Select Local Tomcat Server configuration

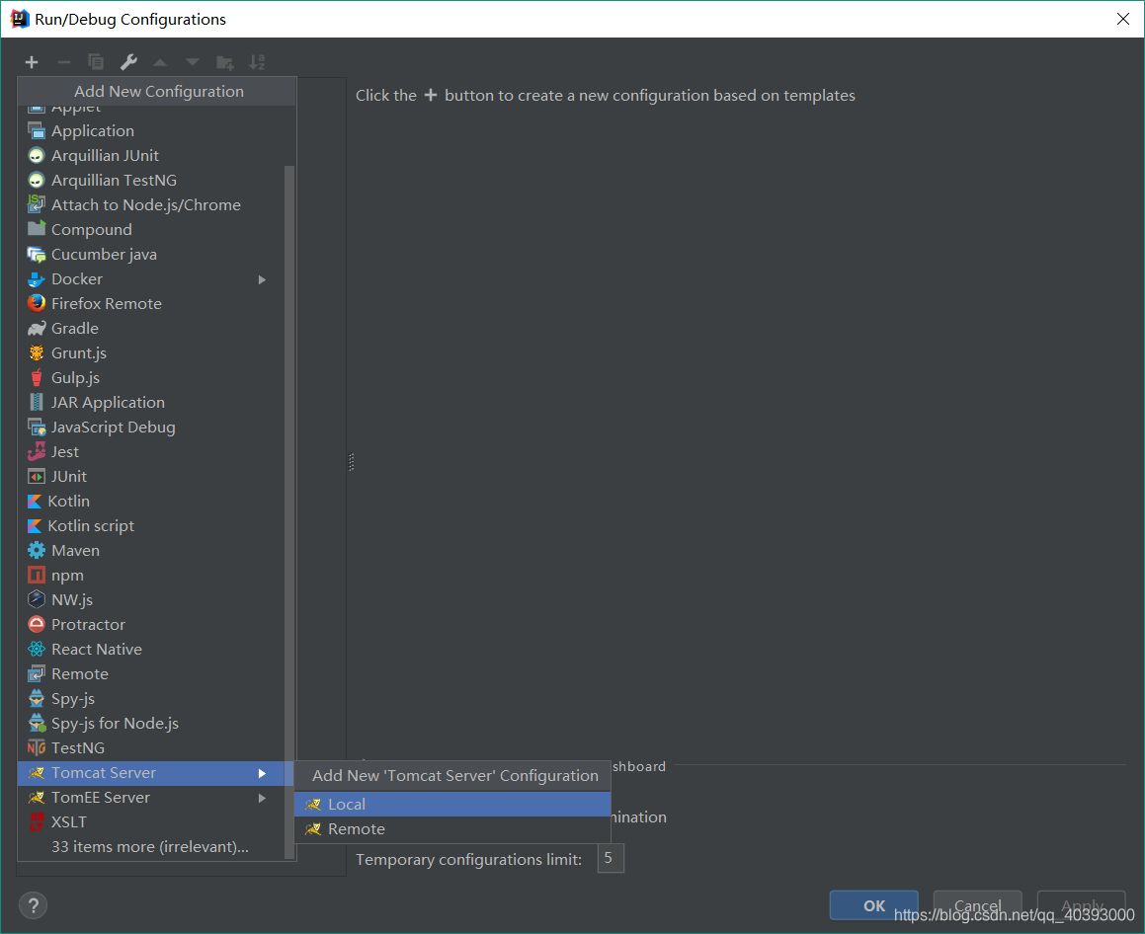452,804
